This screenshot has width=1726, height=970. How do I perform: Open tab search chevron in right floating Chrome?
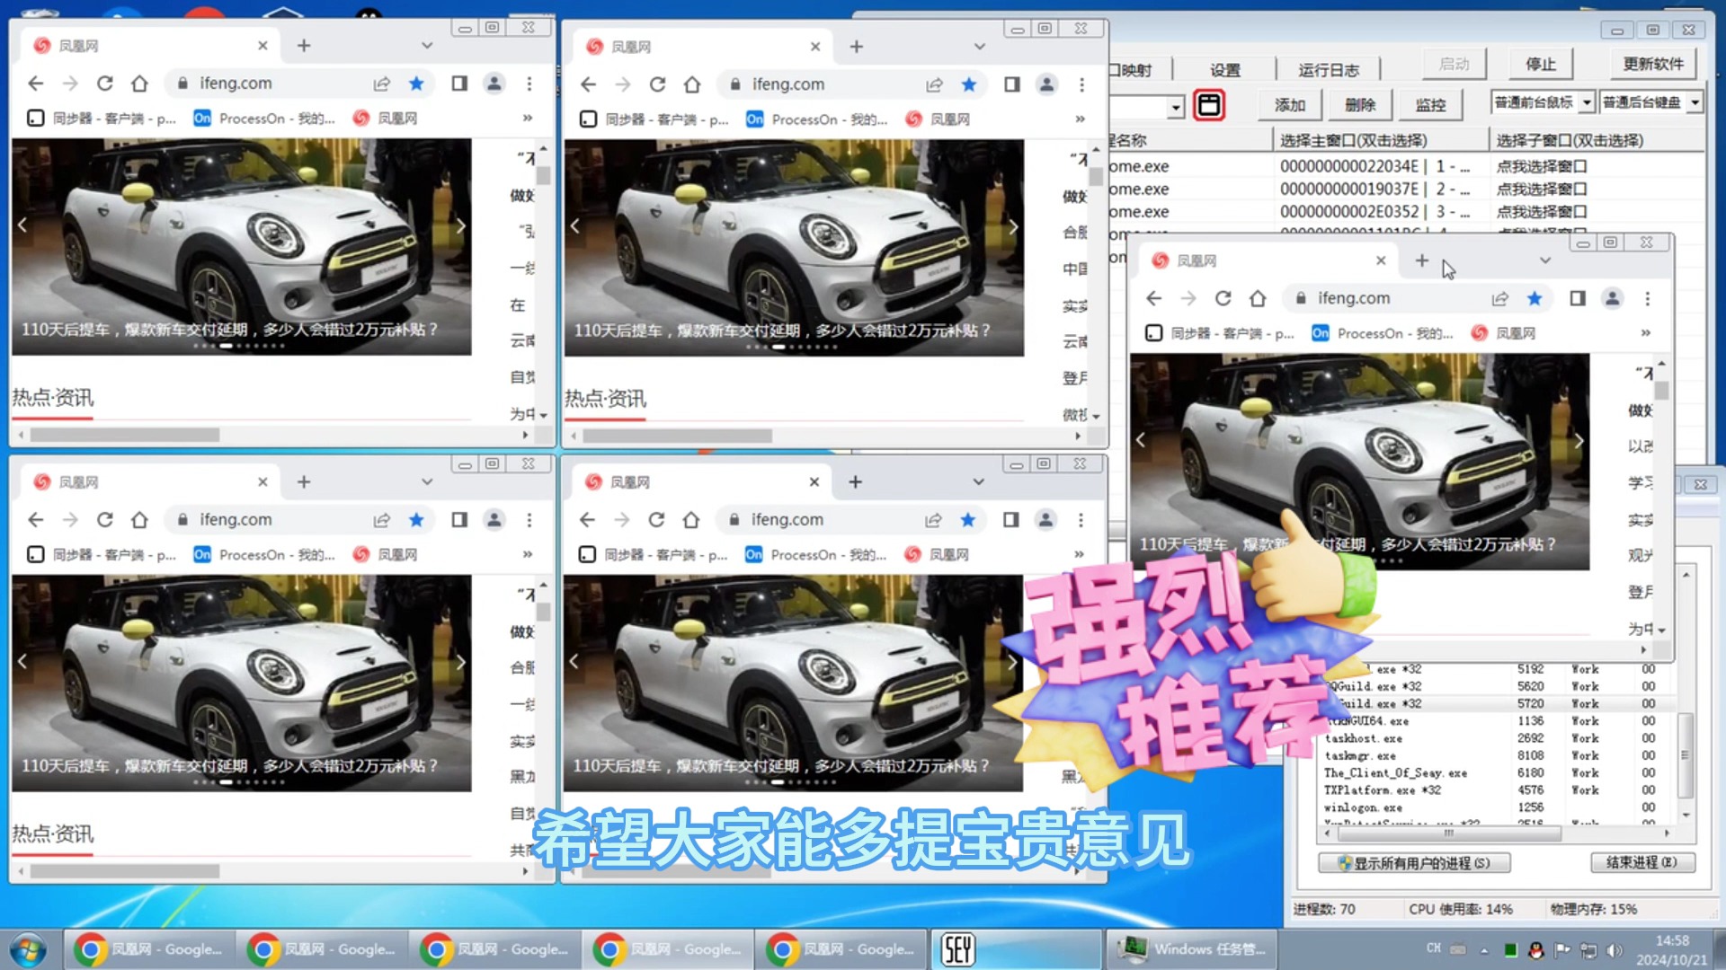click(1545, 260)
